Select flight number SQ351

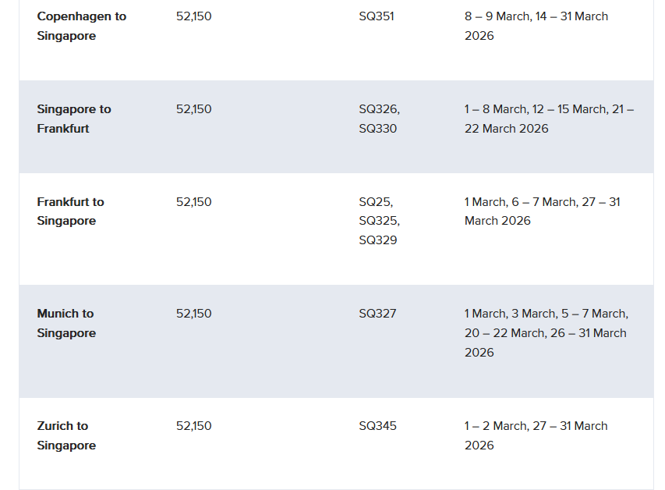tap(377, 16)
